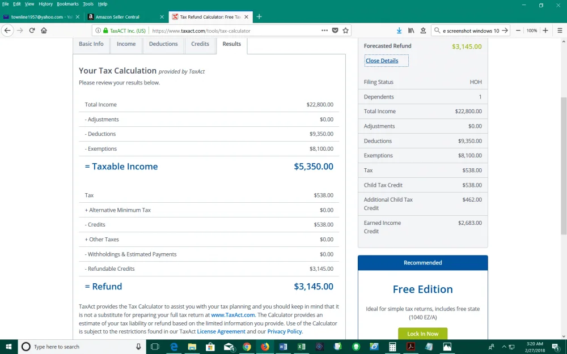This screenshot has height=354, width=567.
Task: Launch Microsoft Edge from the taskbar
Action: (x=174, y=347)
